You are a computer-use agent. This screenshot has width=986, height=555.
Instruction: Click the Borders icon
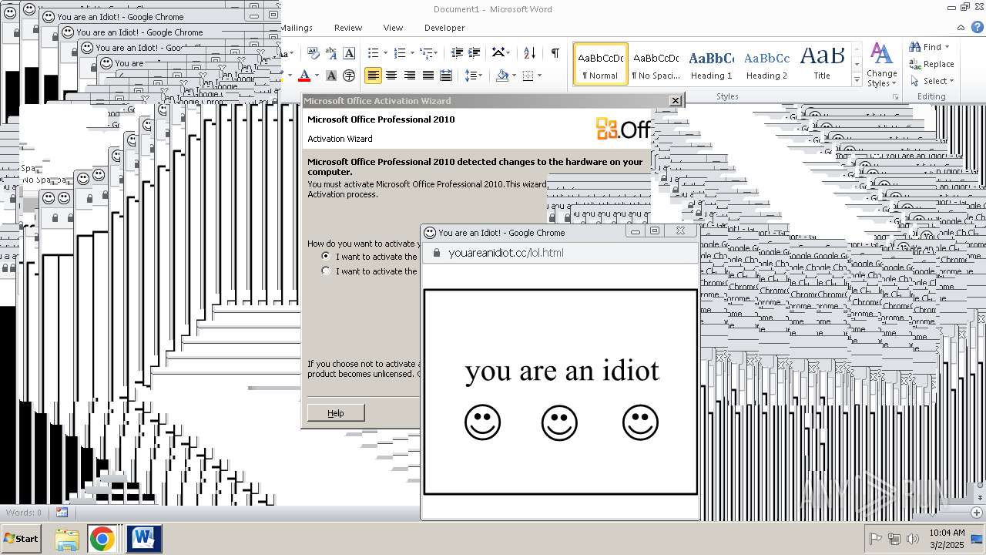point(528,76)
